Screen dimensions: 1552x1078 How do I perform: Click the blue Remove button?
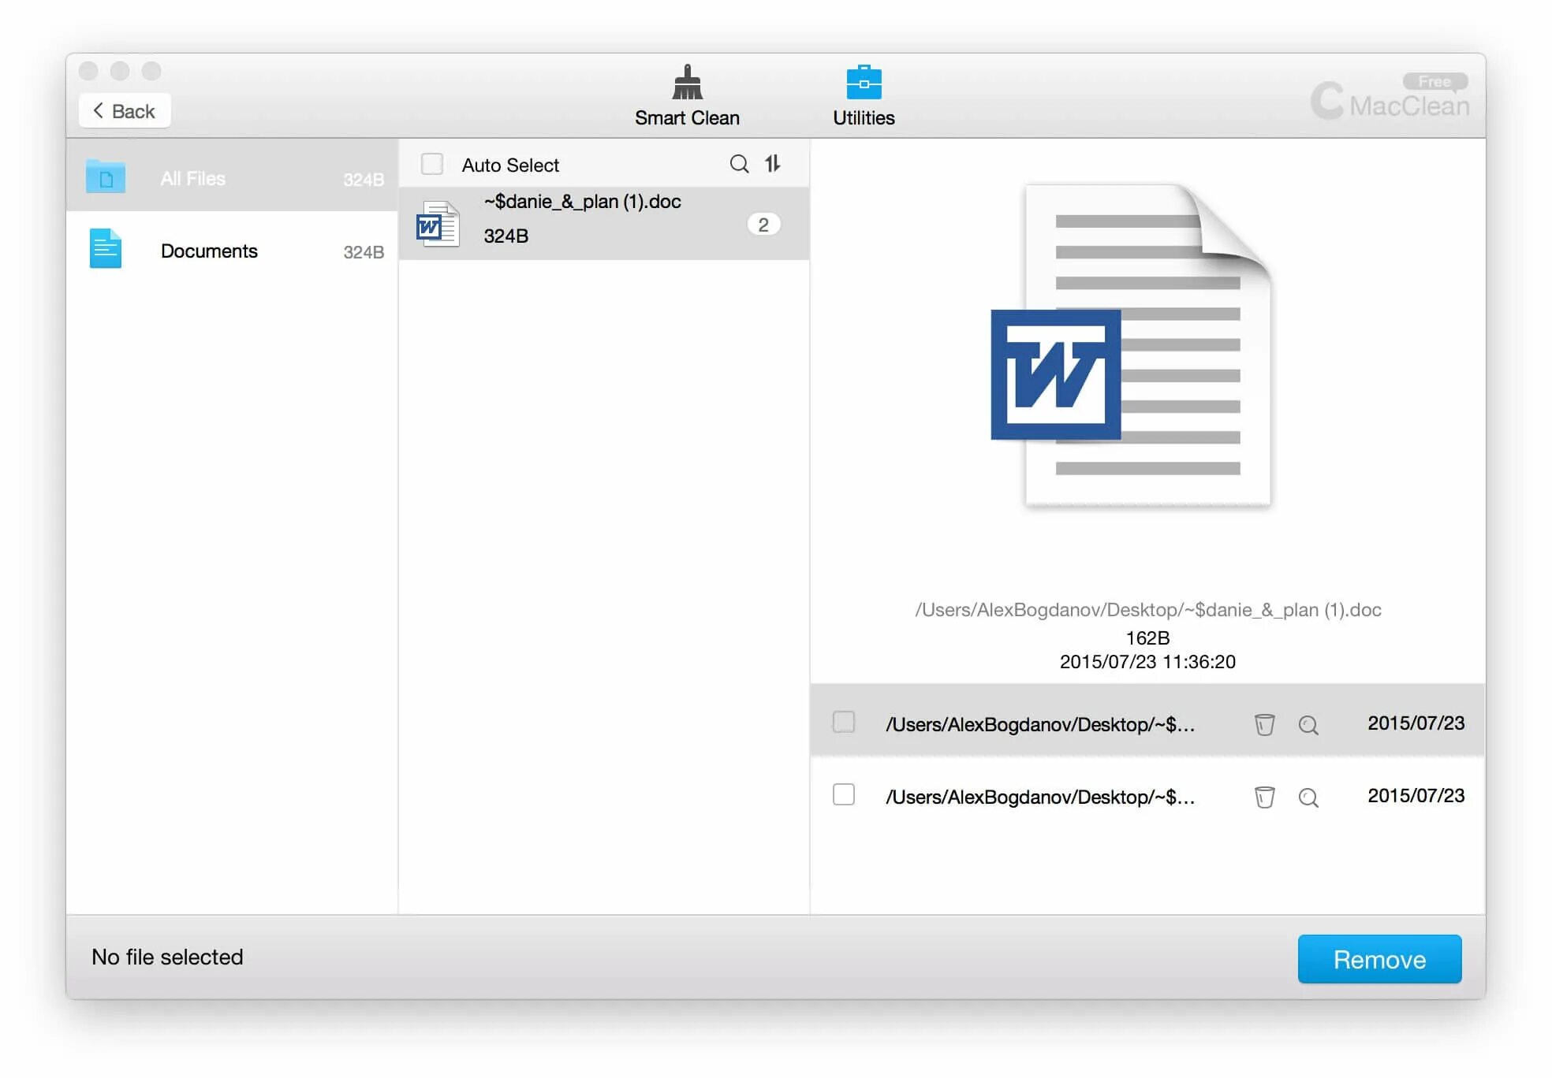pyautogui.click(x=1379, y=959)
